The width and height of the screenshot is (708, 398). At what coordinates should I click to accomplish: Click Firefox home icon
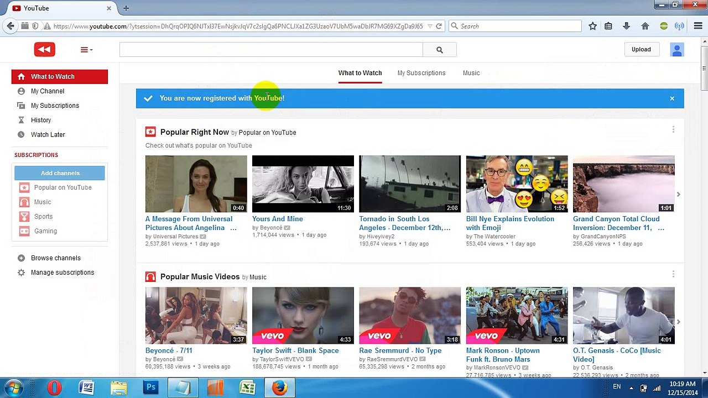point(645,26)
